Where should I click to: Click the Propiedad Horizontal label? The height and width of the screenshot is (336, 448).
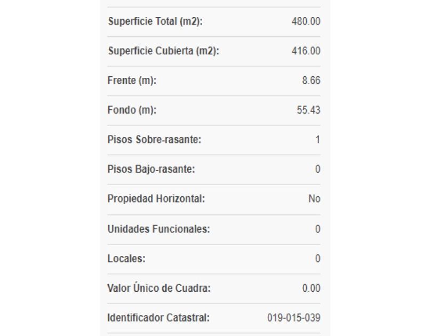pos(156,199)
